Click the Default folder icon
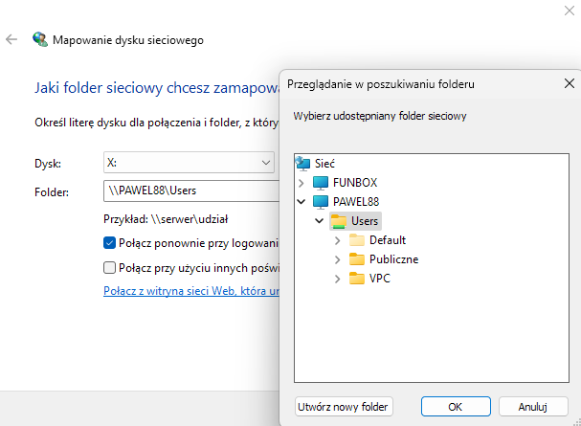 click(x=357, y=240)
